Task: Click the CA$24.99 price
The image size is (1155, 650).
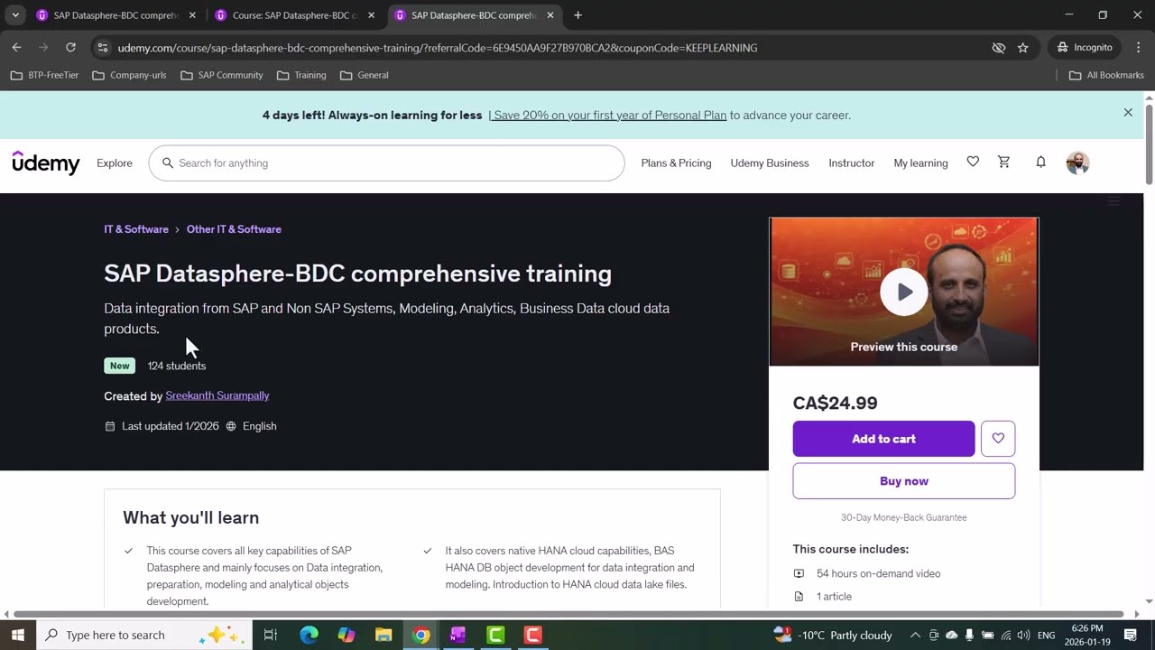Action: [x=835, y=403]
